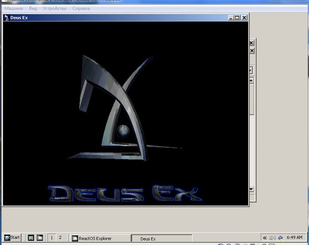Switch to virtual desktop 2

click(x=60, y=238)
